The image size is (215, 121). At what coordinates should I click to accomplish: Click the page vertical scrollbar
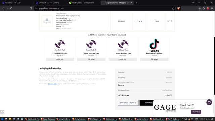[x=214, y=66]
